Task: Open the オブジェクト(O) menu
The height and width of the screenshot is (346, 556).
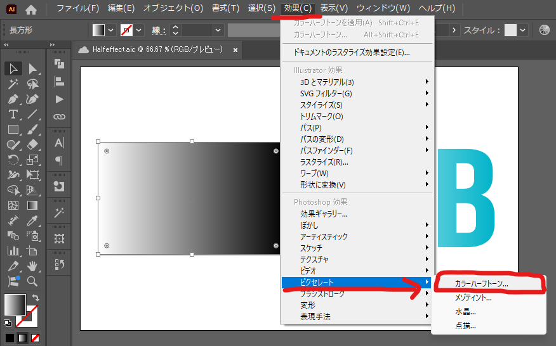Action: tap(173, 8)
